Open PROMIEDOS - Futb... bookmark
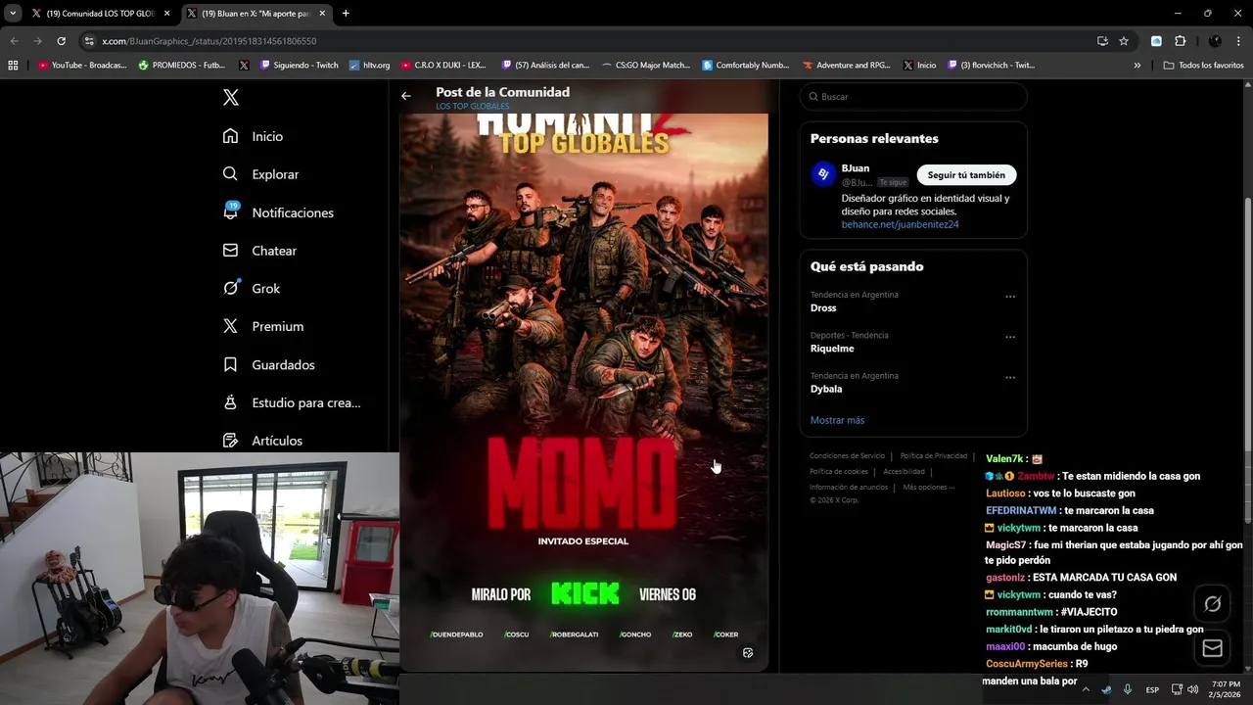 [x=182, y=66]
